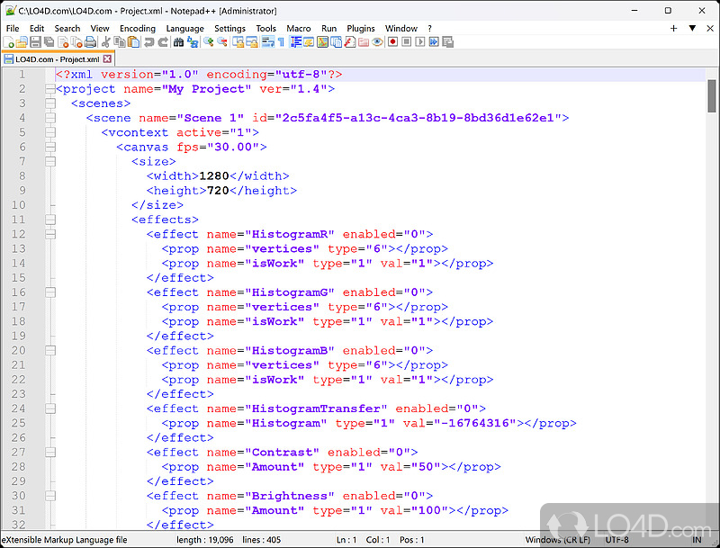Toggle the Word wrap toolbar button
Image resolution: width=720 pixels, height=548 pixels.
[x=266, y=42]
